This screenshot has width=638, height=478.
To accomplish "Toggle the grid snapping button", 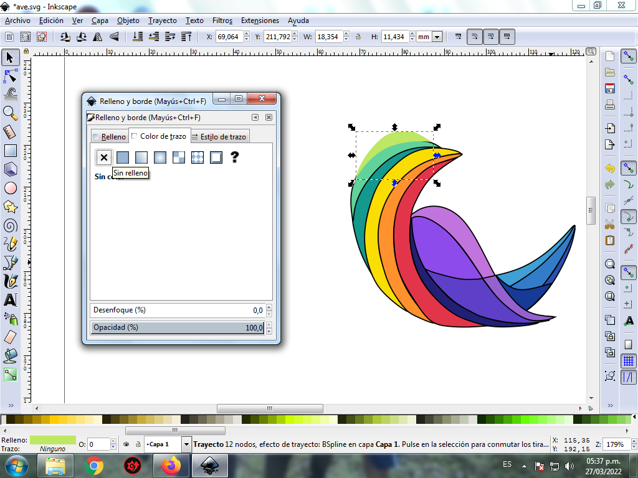I will (x=629, y=361).
